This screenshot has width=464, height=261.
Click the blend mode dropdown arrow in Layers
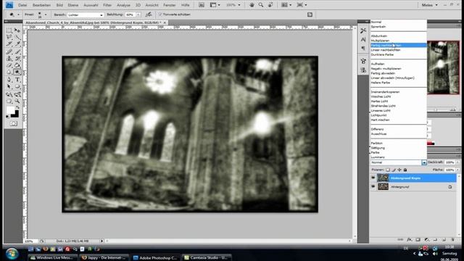coord(424,162)
